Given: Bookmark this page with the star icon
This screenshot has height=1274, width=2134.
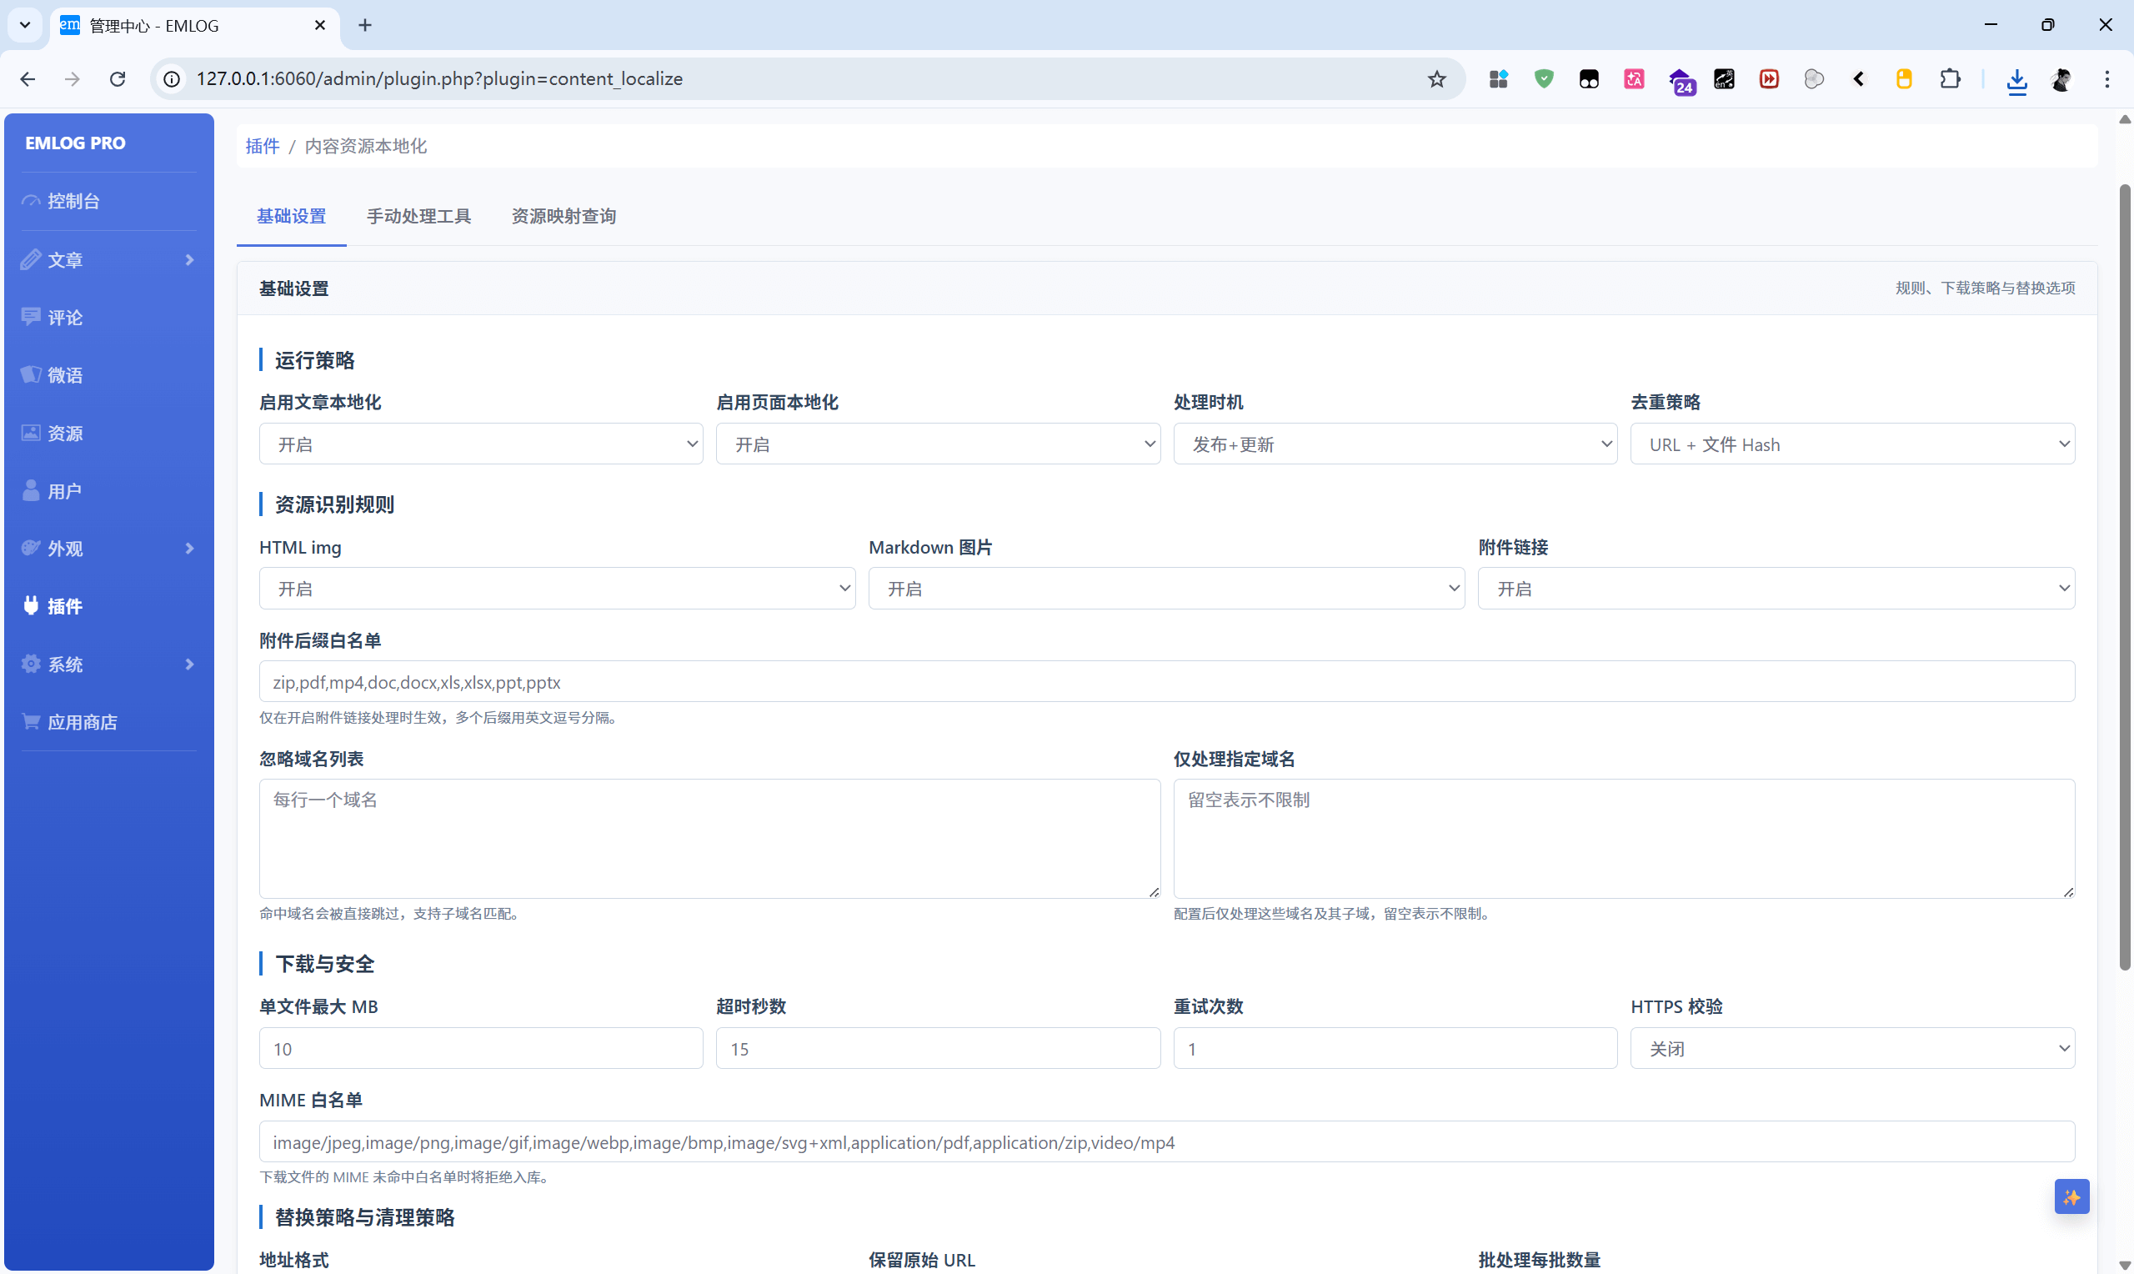Looking at the screenshot, I should tap(1436, 79).
